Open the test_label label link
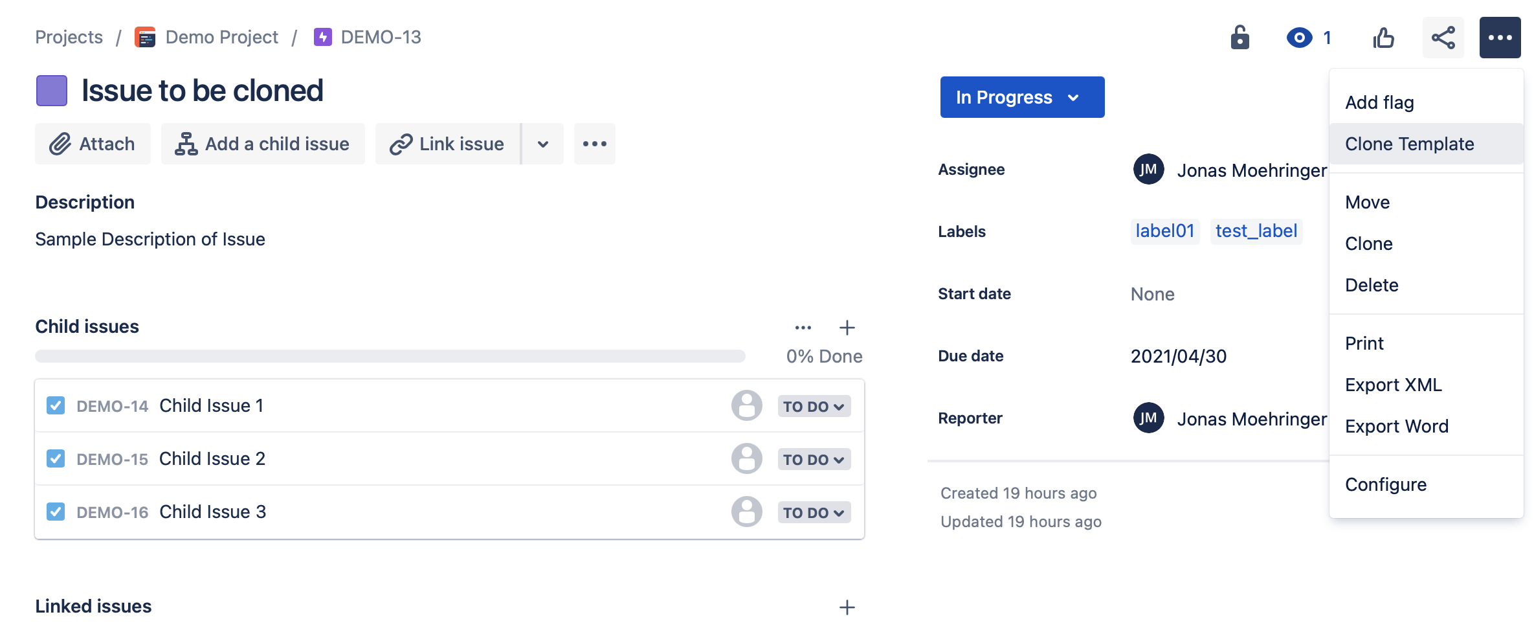This screenshot has width=1534, height=632. pos(1256,231)
